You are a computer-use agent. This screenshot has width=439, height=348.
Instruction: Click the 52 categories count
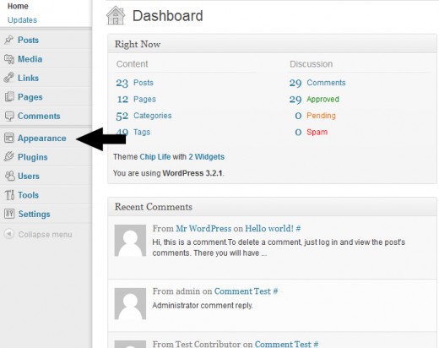(122, 116)
